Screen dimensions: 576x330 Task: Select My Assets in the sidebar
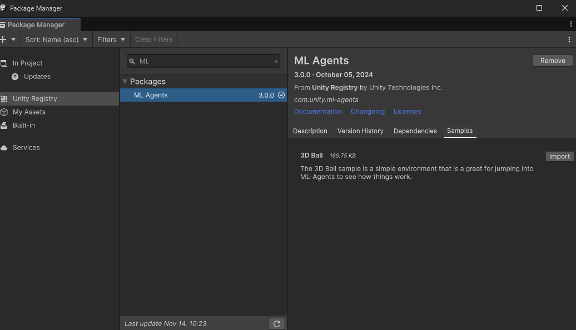59,112
